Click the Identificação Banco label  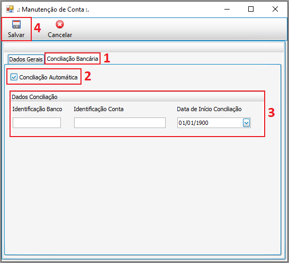(37, 109)
